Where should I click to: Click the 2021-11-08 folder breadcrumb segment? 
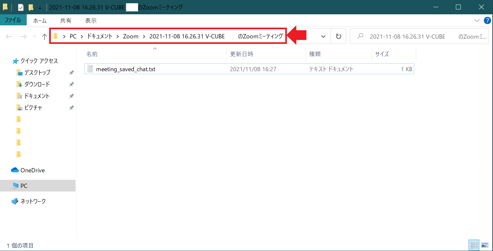[216, 36]
